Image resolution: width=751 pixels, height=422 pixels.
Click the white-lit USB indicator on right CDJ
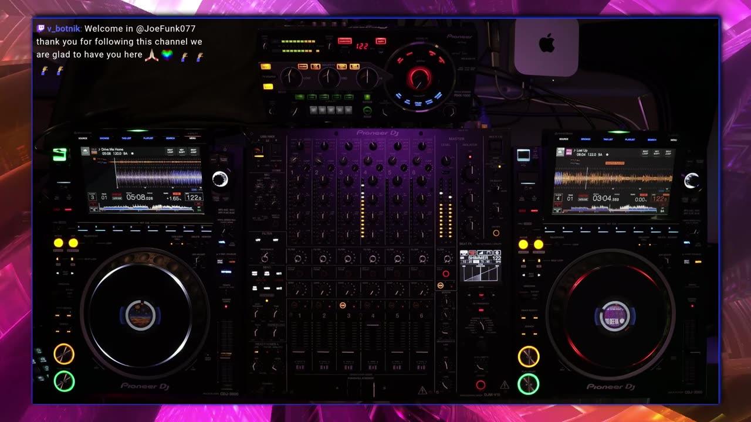pos(523,155)
